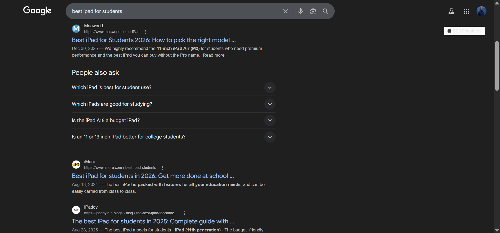This screenshot has height=233, width=500.
Task: Click the scrollbar down arrow
Action: click(497, 230)
